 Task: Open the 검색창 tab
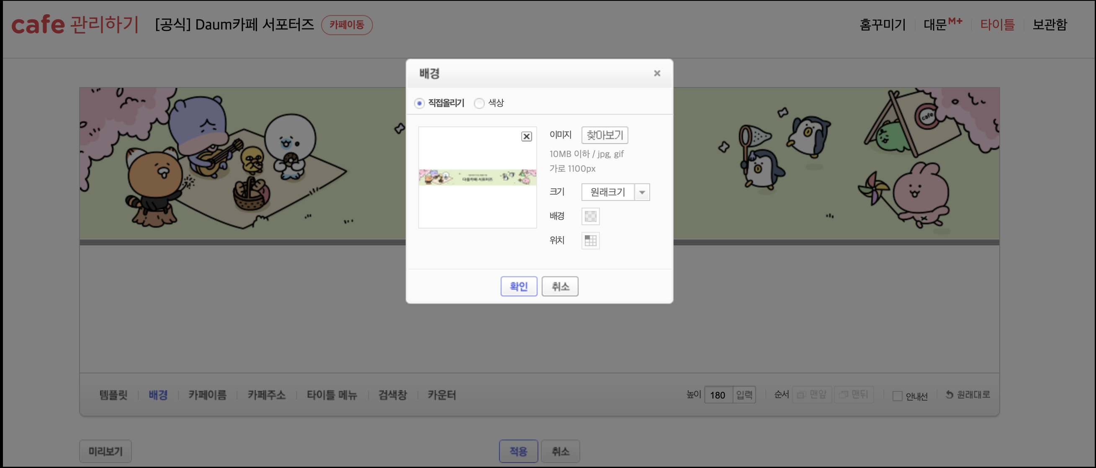[x=393, y=395]
